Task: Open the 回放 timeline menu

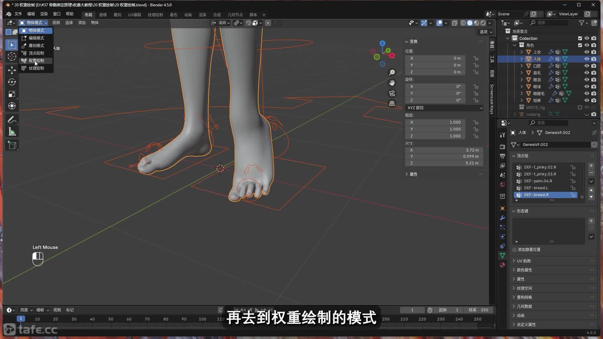Action: pyautogui.click(x=26, y=310)
